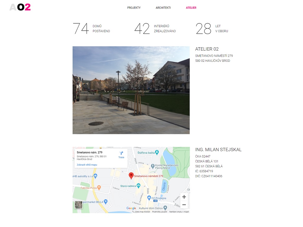Click the red Smetanovo náměstí 279 pin
The height and width of the screenshot is (227, 303).
pos(131,176)
